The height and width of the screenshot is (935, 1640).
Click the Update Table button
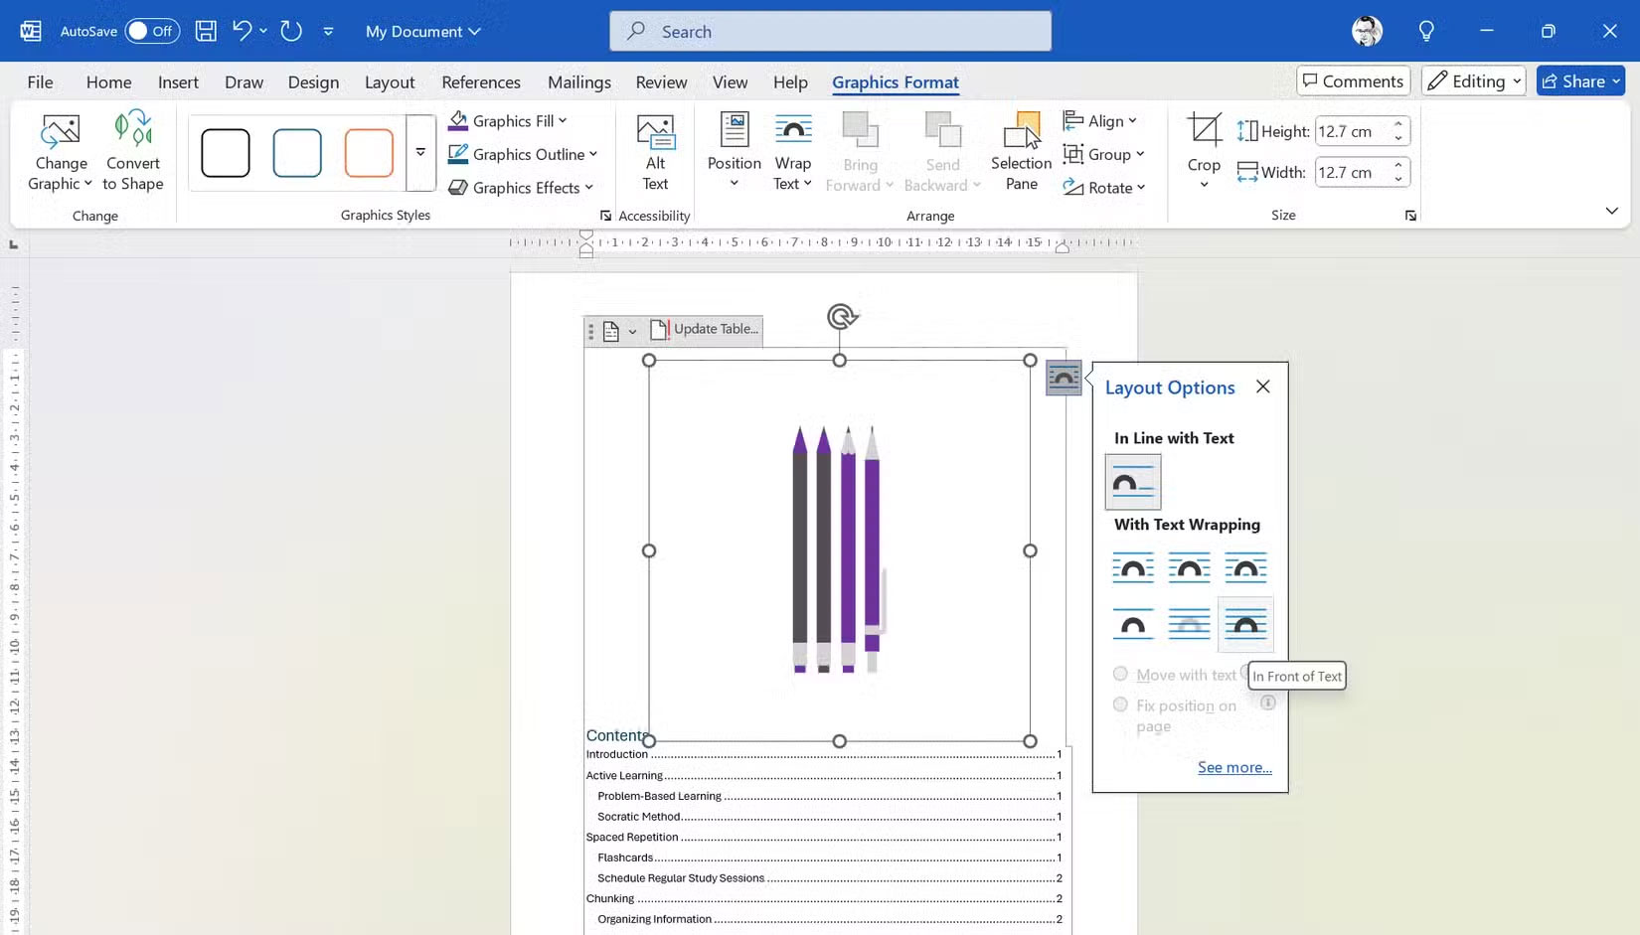pos(704,329)
